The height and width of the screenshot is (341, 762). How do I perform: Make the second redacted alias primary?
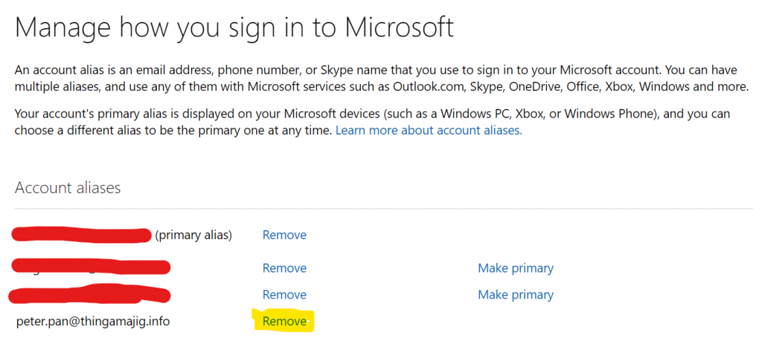click(x=516, y=268)
